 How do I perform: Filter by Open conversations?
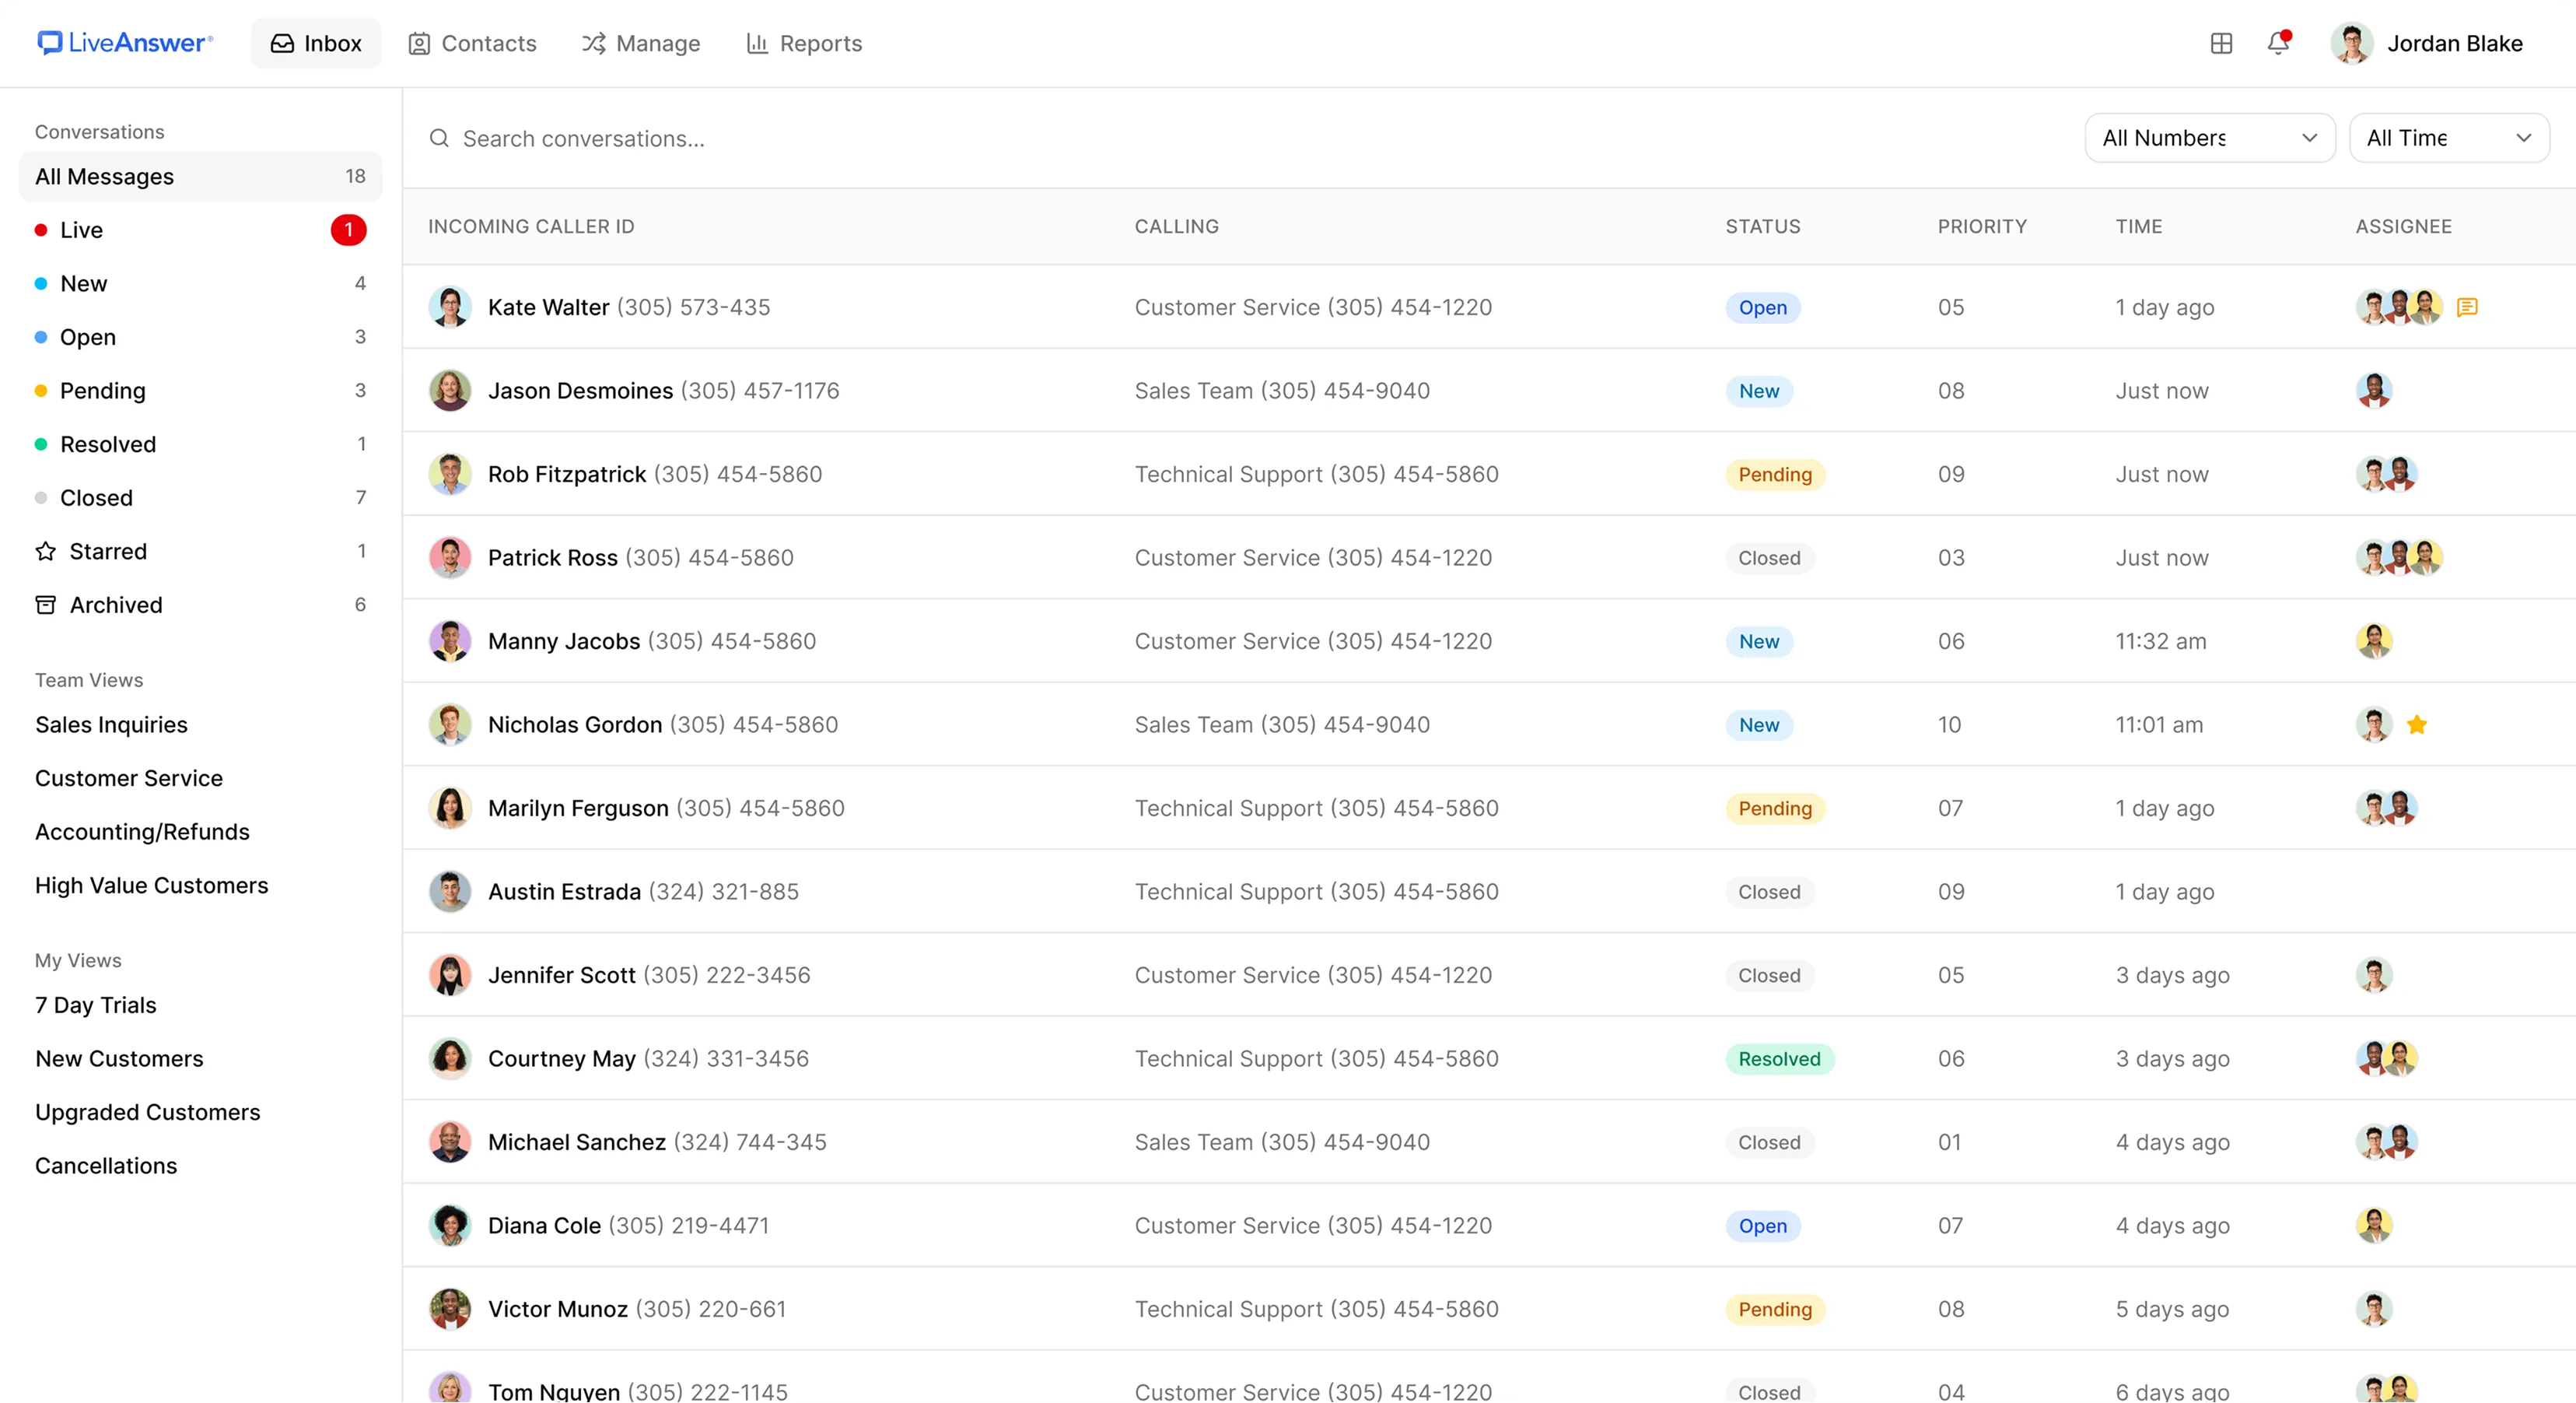click(x=200, y=337)
